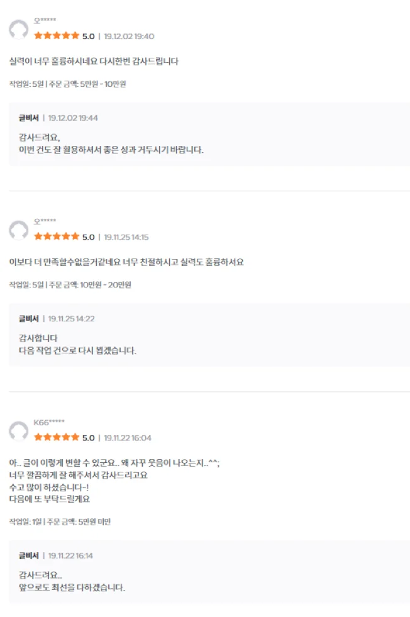
Task: Click the five stars on the 19.12.02 19:40 review
Action: click(x=57, y=36)
